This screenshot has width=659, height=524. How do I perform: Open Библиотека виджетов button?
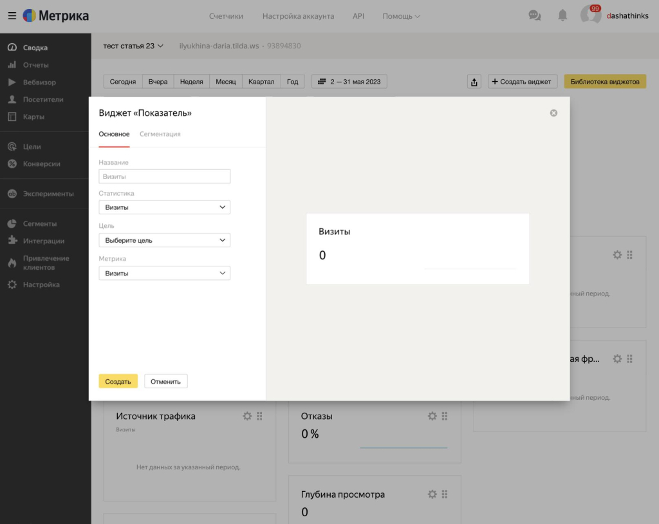coord(604,82)
